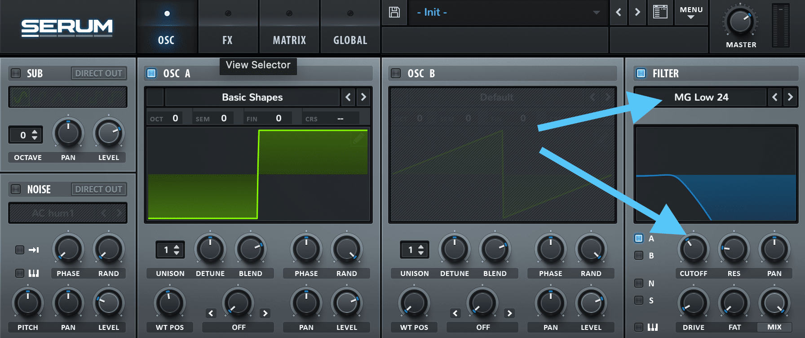Image resolution: width=805 pixels, height=338 pixels.
Task: Click the filter RES knob
Action: [734, 249]
